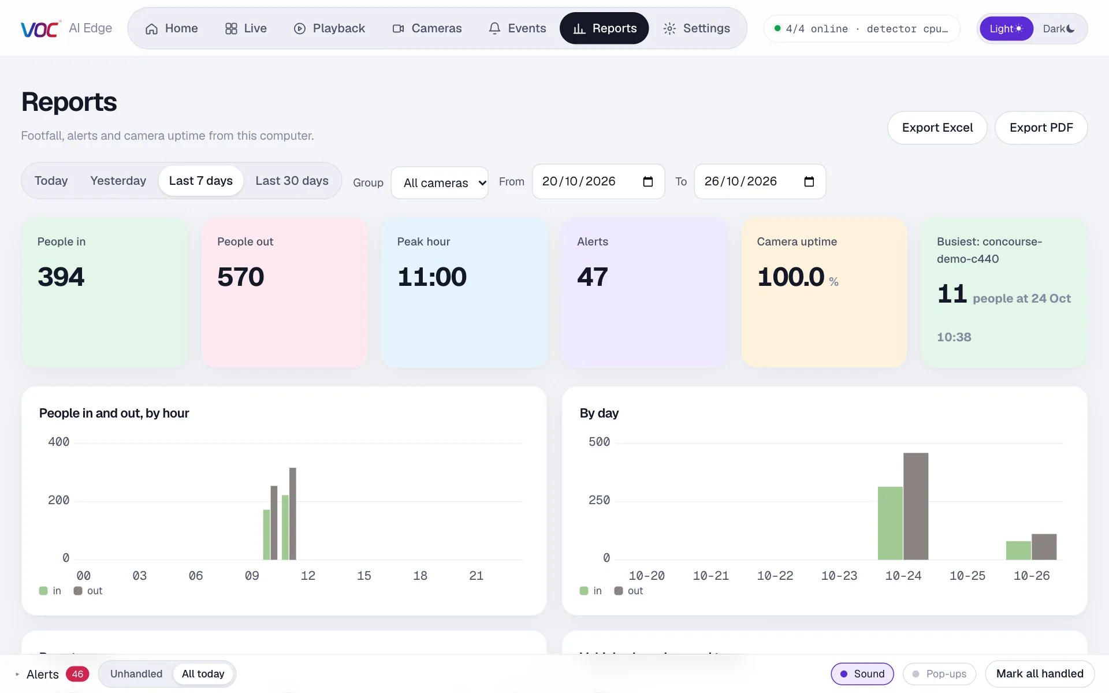Screen dimensions: 1109x693
Task: Open the To date calendar picker icon
Action: tap(809, 182)
